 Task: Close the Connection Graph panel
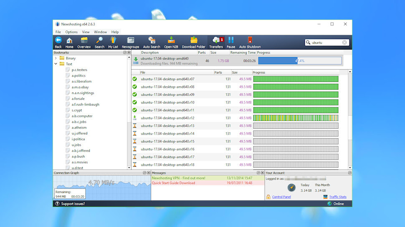coord(149,173)
